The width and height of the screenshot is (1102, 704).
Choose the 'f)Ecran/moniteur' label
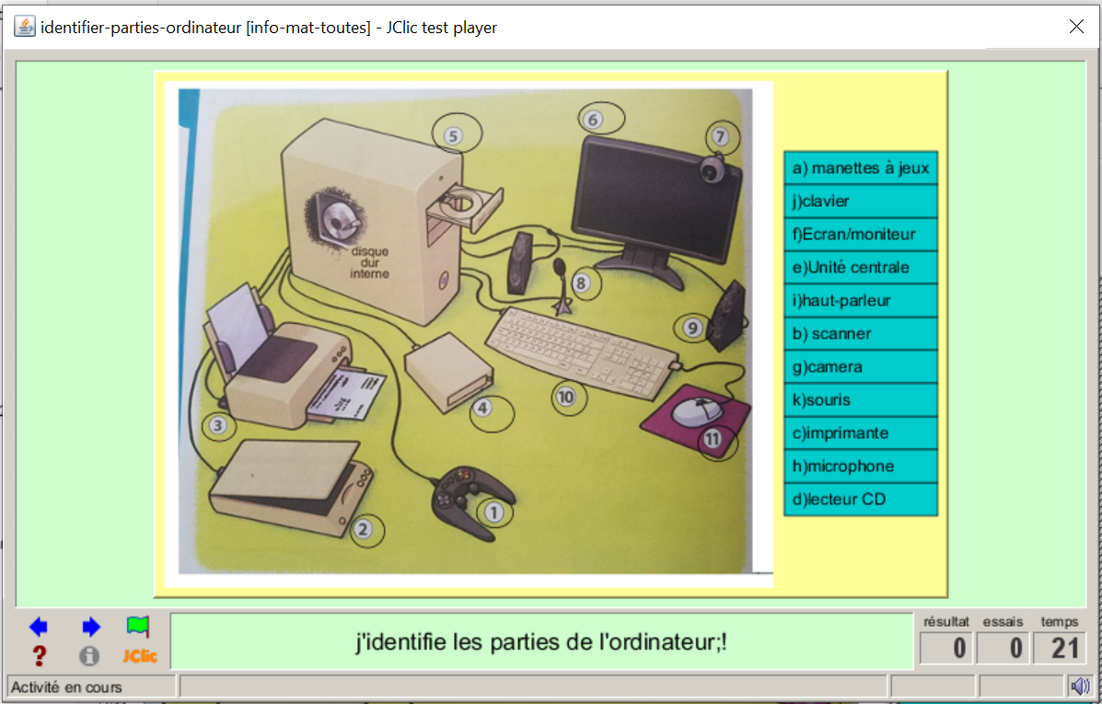coord(860,235)
